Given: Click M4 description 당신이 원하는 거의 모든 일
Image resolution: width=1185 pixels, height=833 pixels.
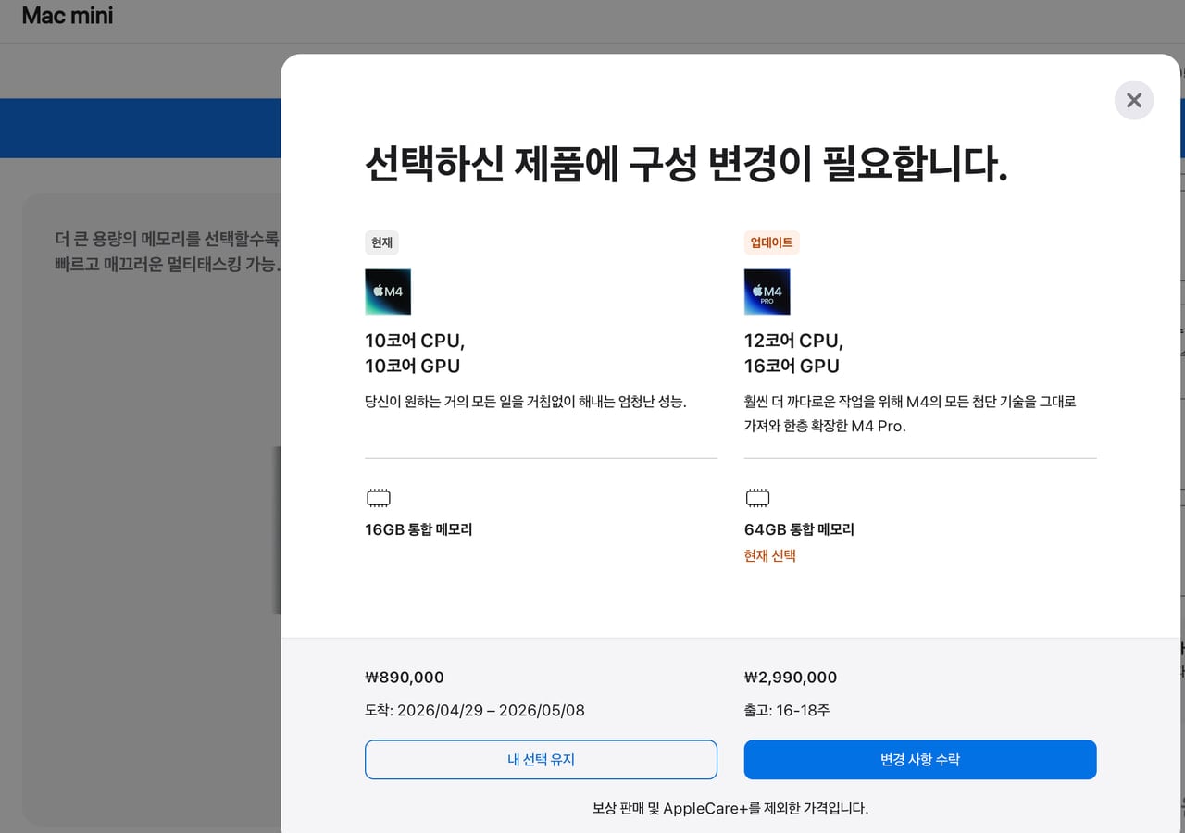Looking at the screenshot, I should 526,402.
